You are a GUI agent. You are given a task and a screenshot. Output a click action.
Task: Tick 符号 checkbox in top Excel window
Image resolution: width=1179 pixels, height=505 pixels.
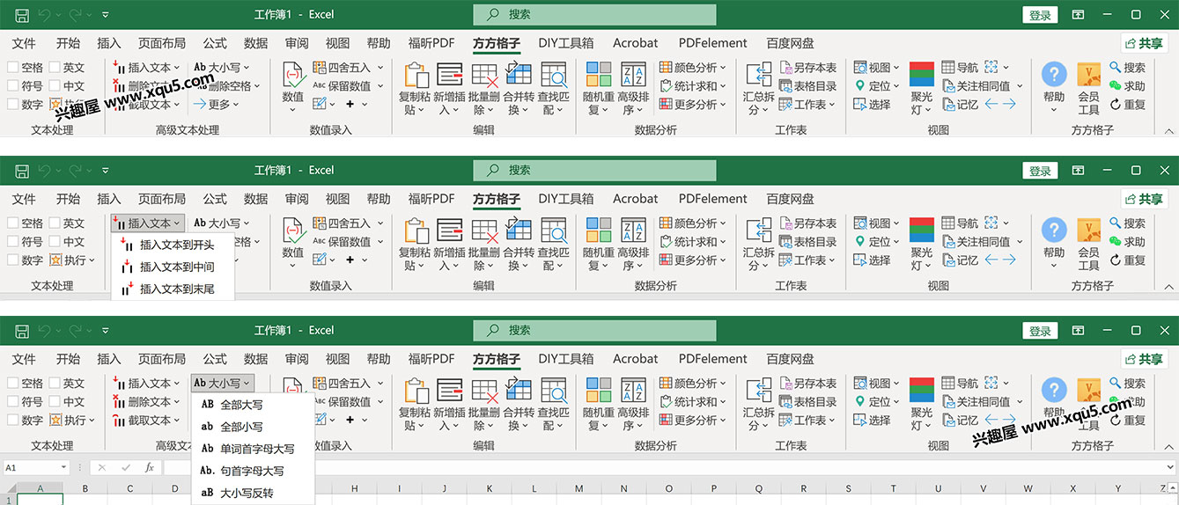point(12,85)
